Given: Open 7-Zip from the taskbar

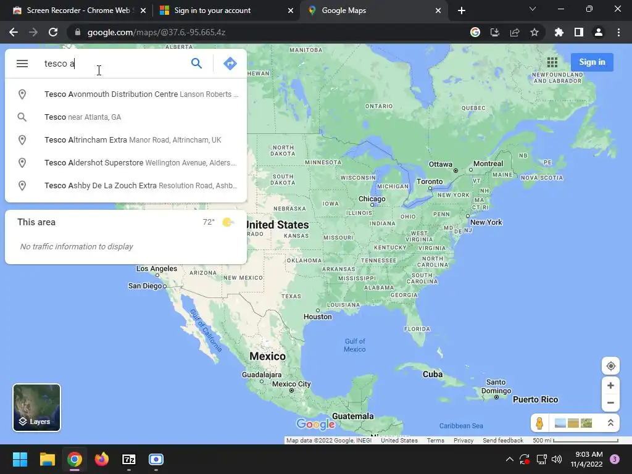Looking at the screenshot, I should click(x=129, y=459).
